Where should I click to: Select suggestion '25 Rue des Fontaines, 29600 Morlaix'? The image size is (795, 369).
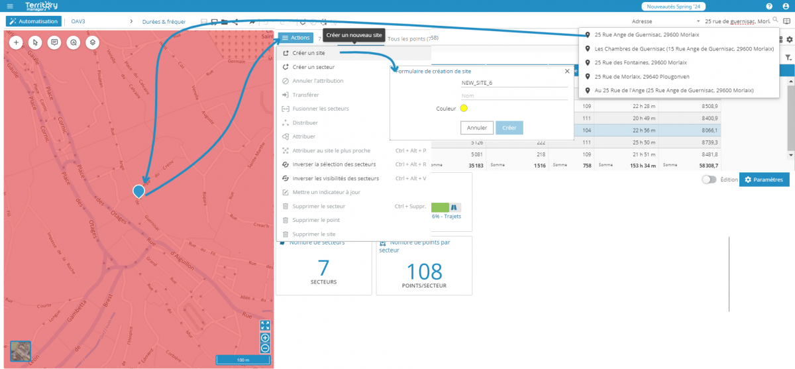click(x=642, y=62)
